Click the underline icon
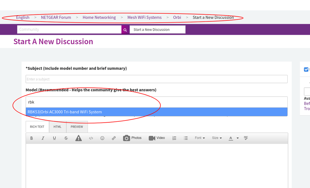 [54, 138]
